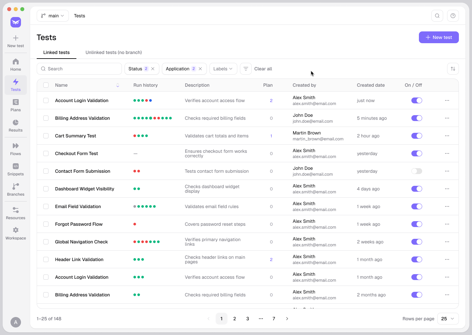The image size is (472, 335).
Task: Check the Email Field Validation row checkbox
Action: point(46,206)
